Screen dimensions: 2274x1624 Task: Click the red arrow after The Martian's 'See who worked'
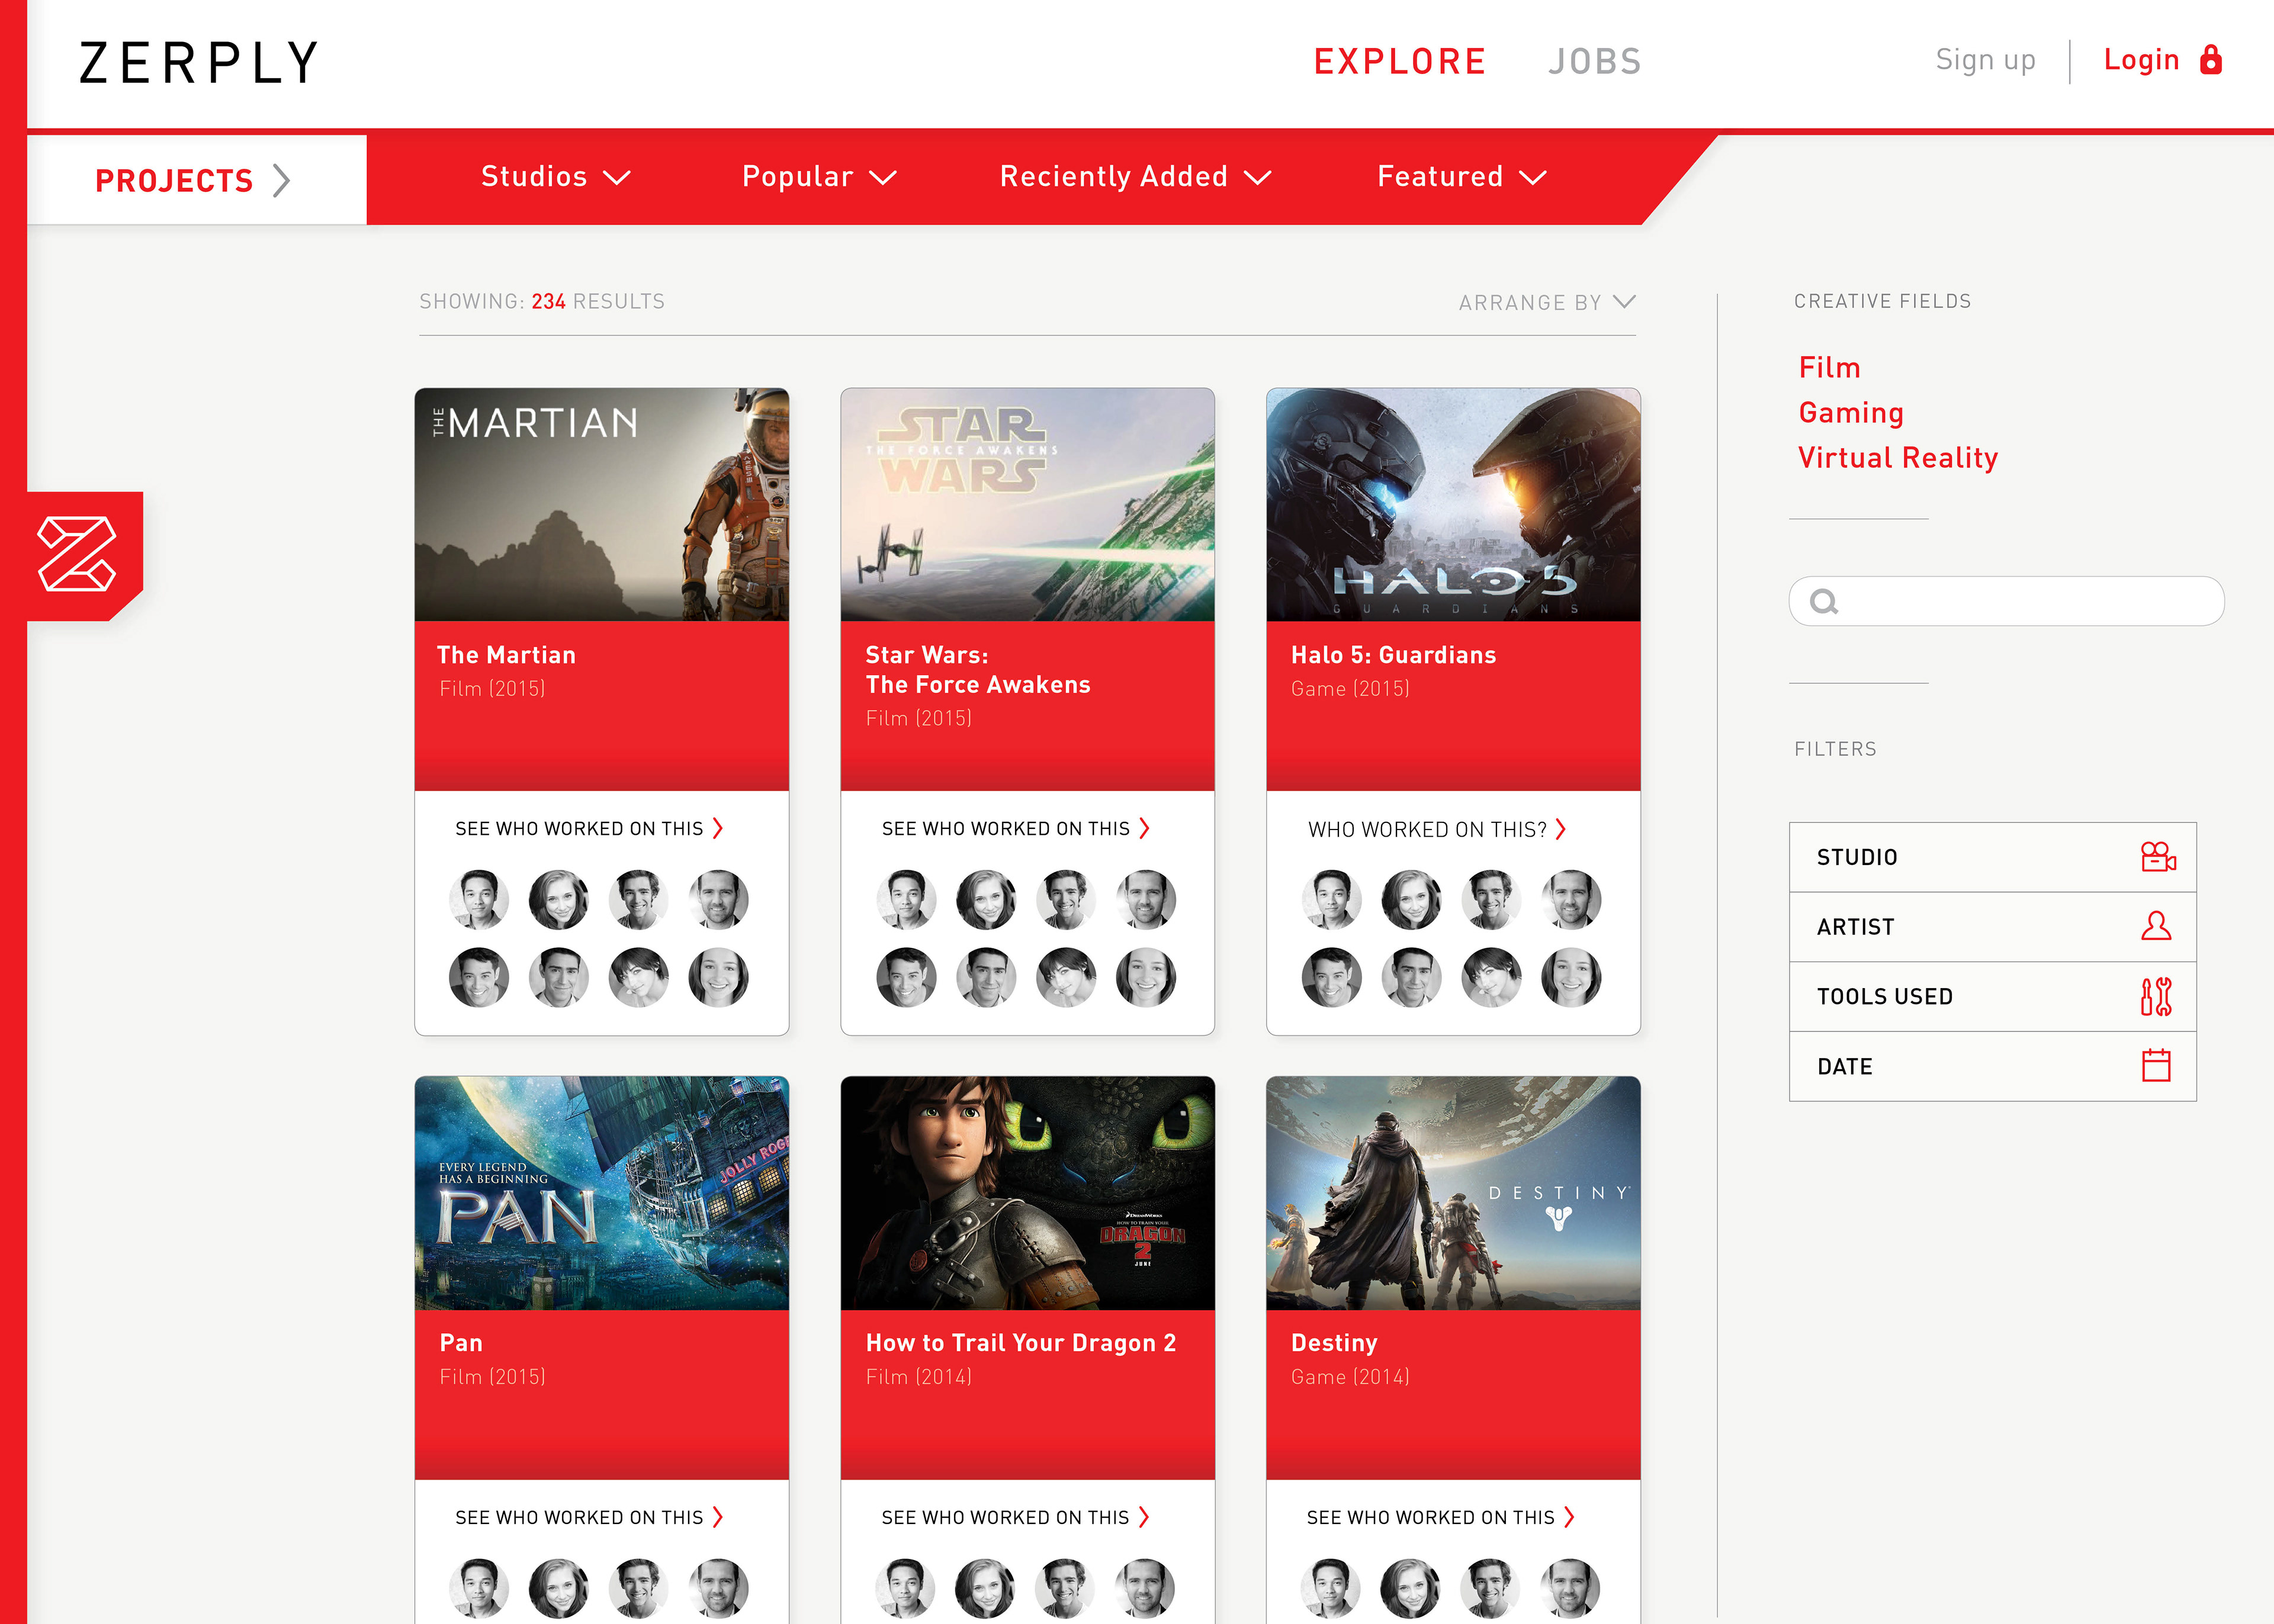[x=717, y=828]
